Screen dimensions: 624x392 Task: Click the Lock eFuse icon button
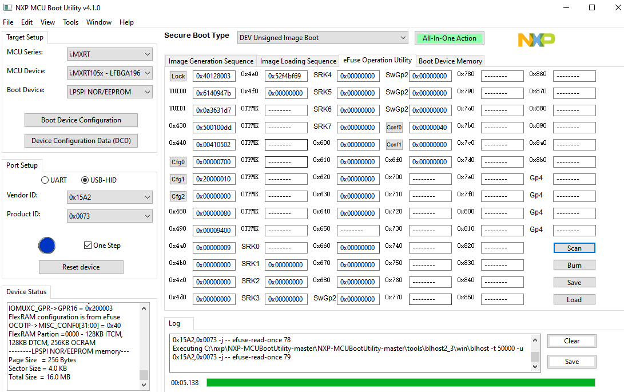[x=177, y=76]
